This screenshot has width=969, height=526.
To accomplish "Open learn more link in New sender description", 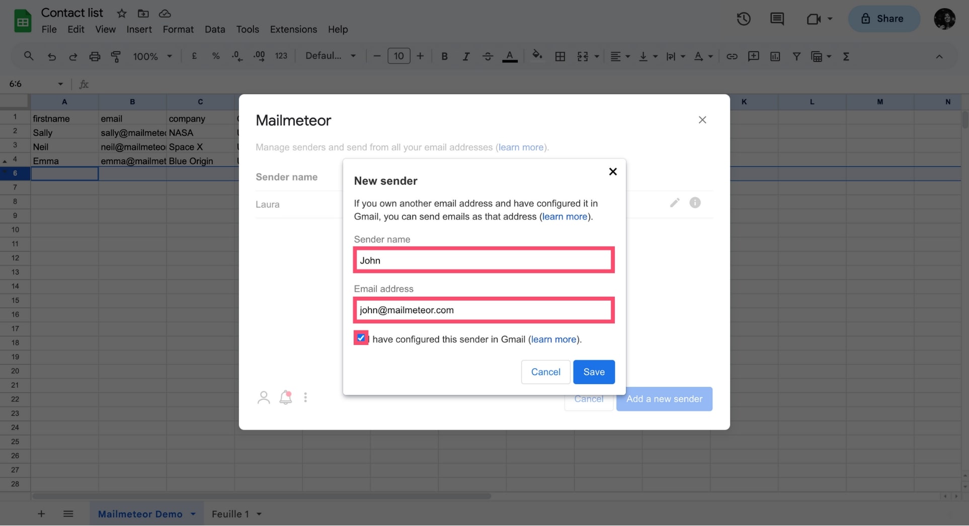I will (x=564, y=216).
